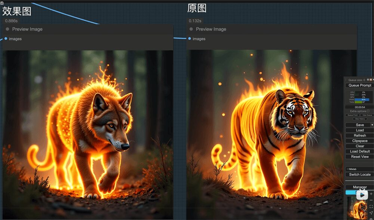This screenshot has width=374, height=220.
Task: Click the 效果图 group heading
Action: point(17,11)
